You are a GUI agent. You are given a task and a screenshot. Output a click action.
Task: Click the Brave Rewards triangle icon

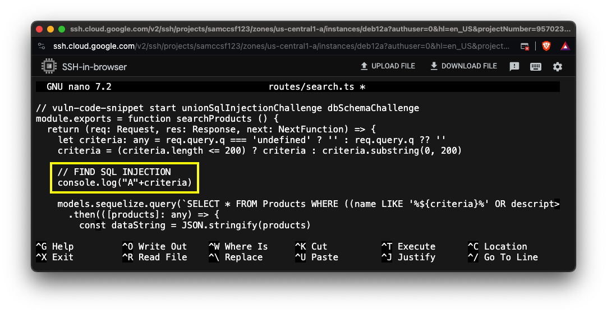[x=565, y=46]
